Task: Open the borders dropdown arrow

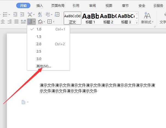Action: coord(54,22)
